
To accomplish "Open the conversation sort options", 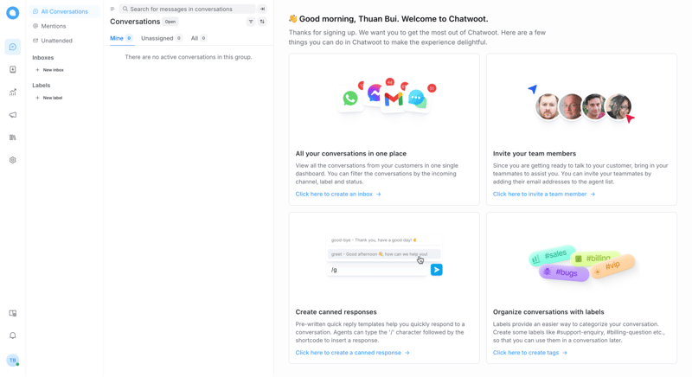I will (x=262, y=22).
